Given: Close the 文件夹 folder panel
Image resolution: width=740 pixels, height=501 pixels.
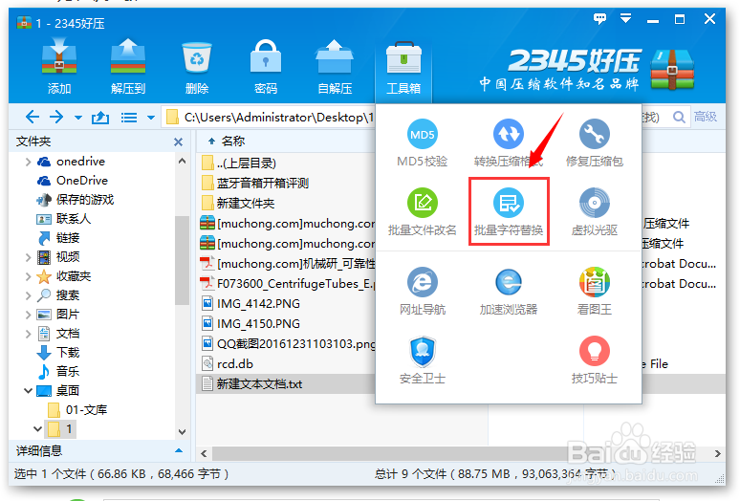Looking at the screenshot, I should coord(178,142).
